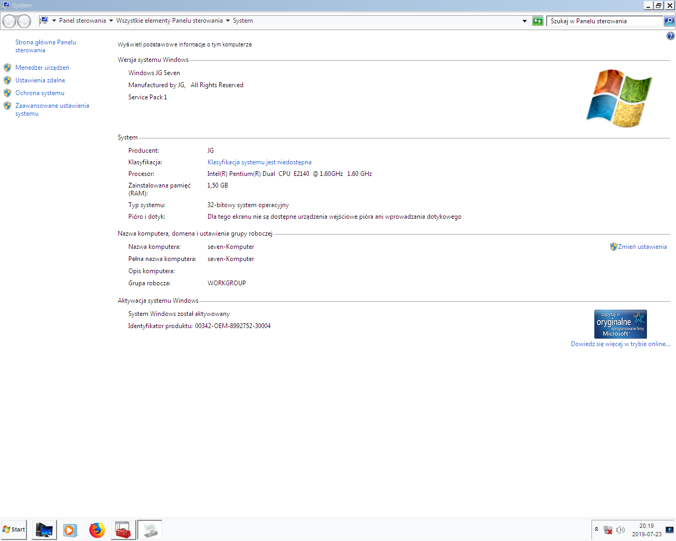Expand dropdown before System breadcrumb
The width and height of the screenshot is (676, 541).
tap(228, 21)
